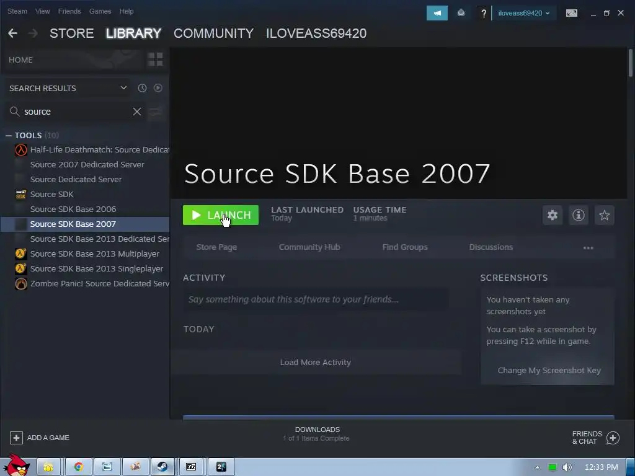This screenshot has height=476, width=635.
Task: Click the game page vertical scrollbar
Action: pos(631,63)
